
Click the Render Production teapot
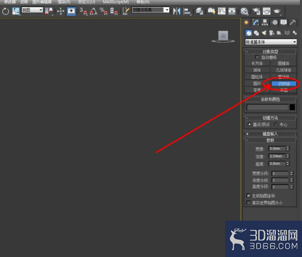point(277,11)
